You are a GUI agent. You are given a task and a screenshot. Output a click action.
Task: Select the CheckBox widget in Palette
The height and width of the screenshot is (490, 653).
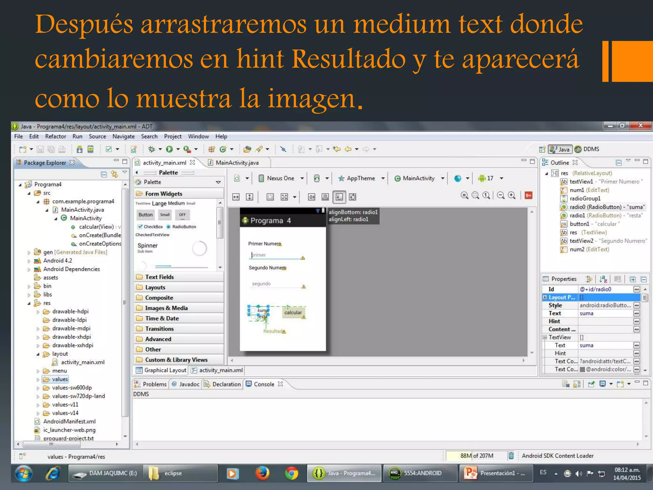[150, 226]
